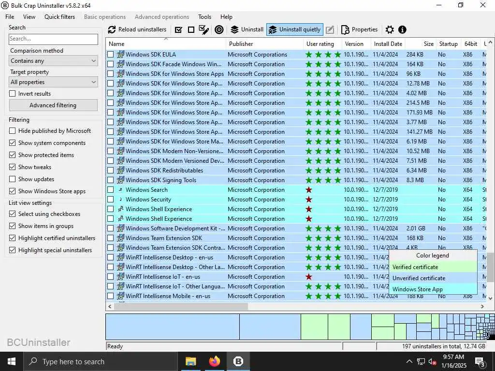The image size is (495, 371).
Task: Show hidden system tray icons
Action: [409, 361]
